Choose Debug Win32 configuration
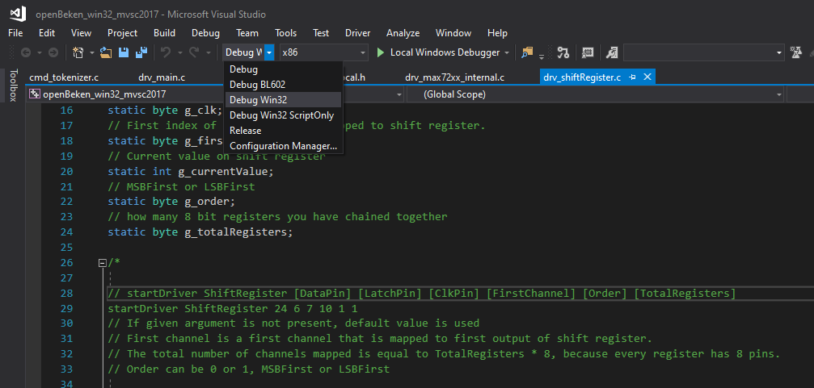The height and width of the screenshot is (388, 814). tap(284, 100)
